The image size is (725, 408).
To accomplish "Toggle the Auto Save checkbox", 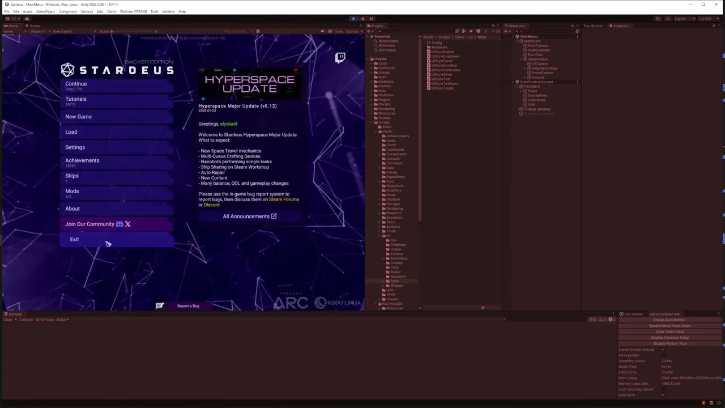I will coord(663,395).
